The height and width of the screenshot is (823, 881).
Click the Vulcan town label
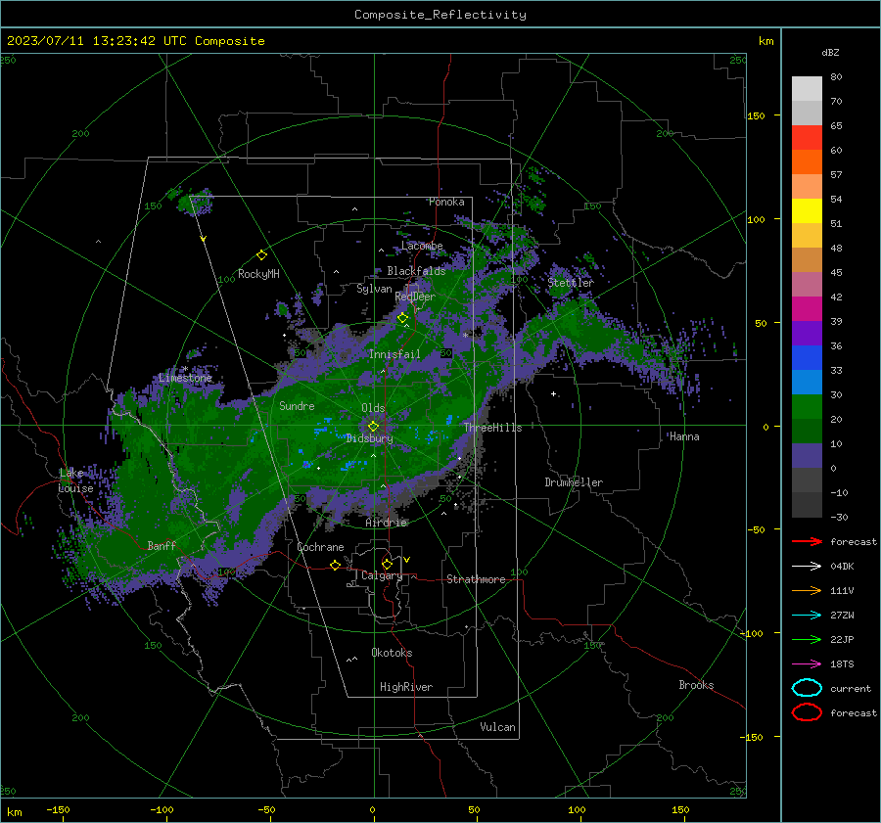(498, 727)
